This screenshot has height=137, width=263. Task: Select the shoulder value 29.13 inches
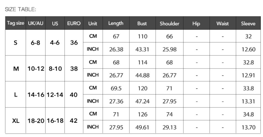169,127
